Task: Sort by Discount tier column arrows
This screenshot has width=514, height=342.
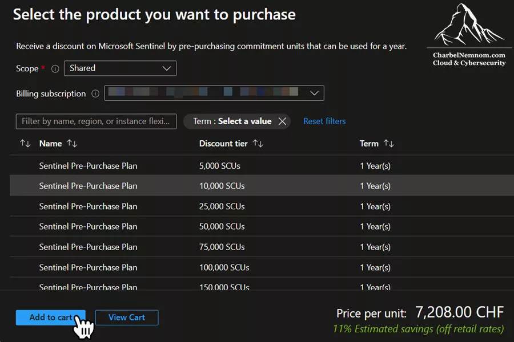Action: pos(258,143)
